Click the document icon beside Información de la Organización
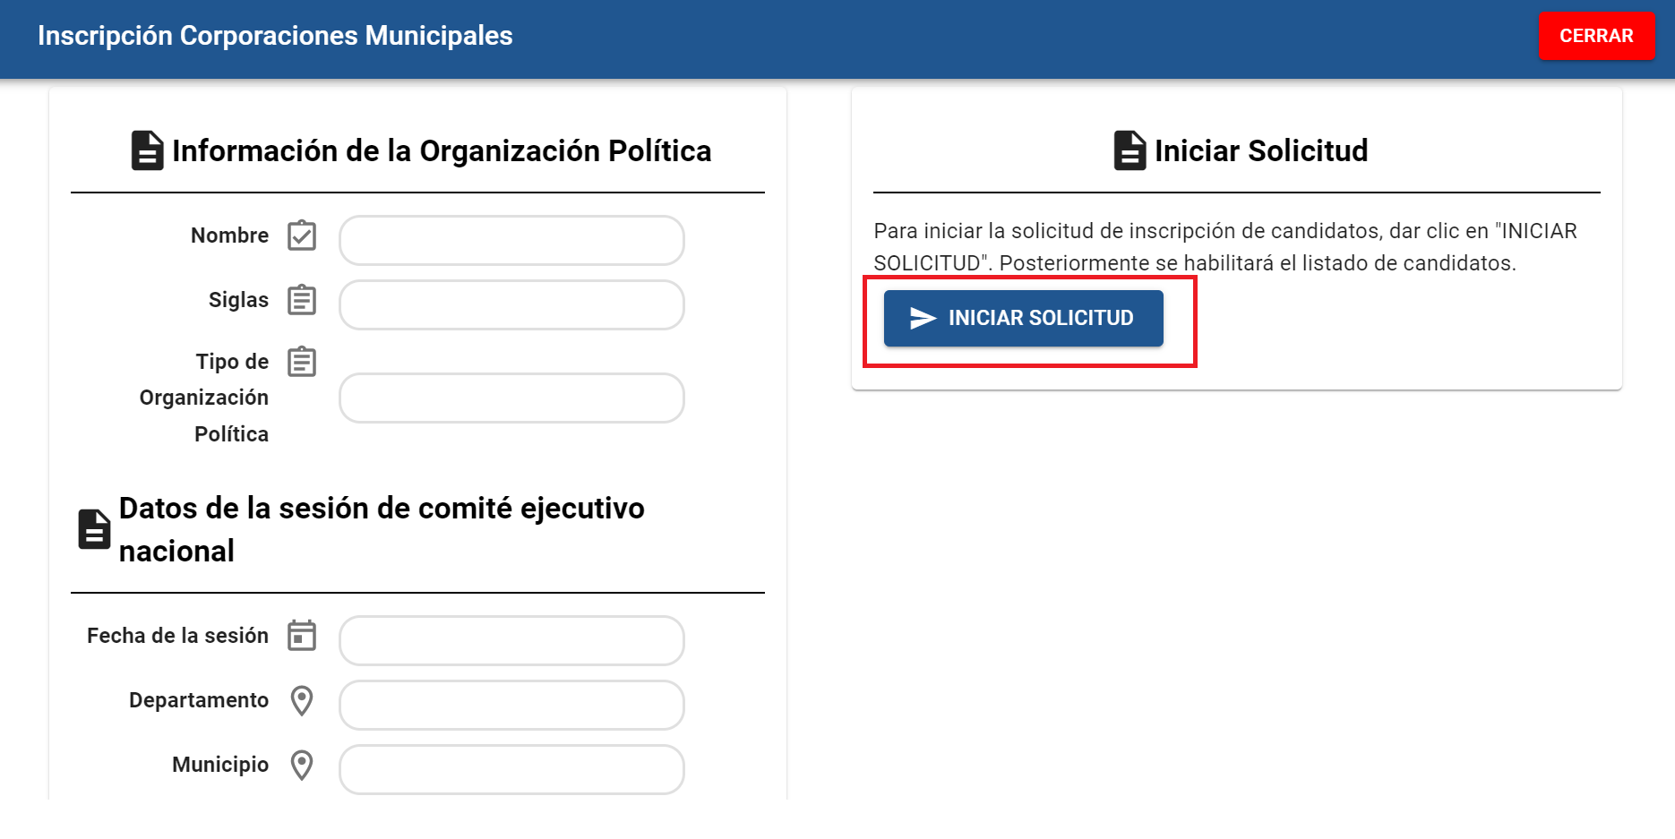1675x839 pixels. [148, 150]
